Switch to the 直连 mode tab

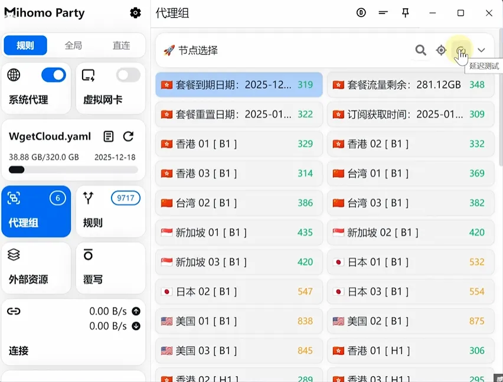click(x=121, y=45)
